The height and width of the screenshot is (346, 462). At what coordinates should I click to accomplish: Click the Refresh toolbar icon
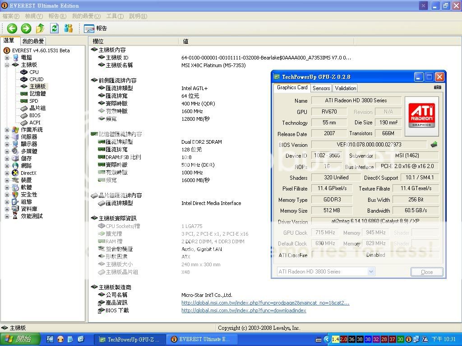[55, 28]
